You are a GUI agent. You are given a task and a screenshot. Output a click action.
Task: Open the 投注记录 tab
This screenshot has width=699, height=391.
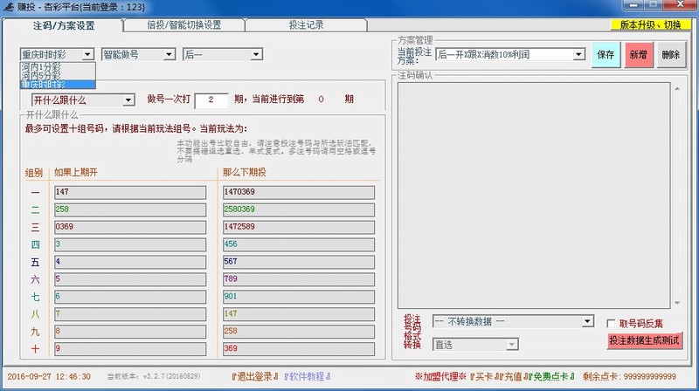pos(306,25)
